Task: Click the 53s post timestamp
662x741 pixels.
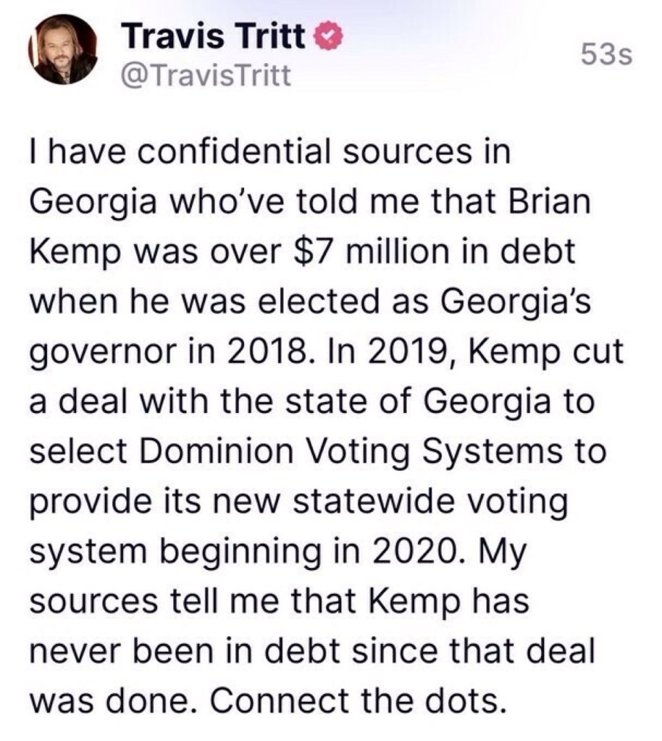Action: tap(608, 55)
